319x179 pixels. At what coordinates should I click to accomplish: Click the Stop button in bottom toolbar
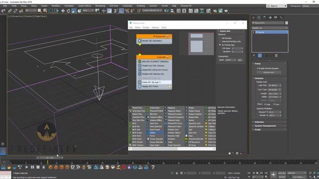click(38, 167)
